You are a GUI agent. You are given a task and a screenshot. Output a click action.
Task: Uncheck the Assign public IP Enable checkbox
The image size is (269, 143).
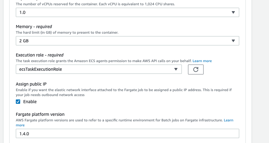point(18,102)
